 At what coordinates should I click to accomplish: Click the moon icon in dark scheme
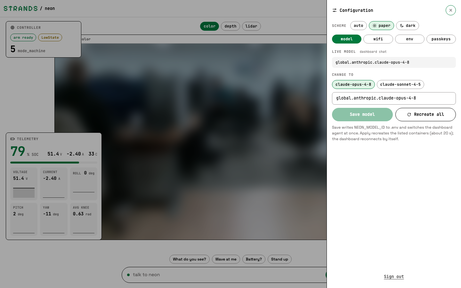pyautogui.click(x=402, y=26)
